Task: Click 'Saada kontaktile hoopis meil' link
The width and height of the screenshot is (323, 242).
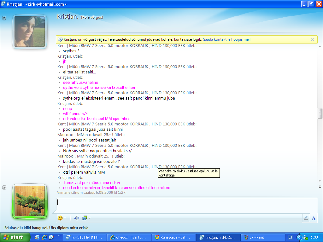Action: (x=227, y=40)
